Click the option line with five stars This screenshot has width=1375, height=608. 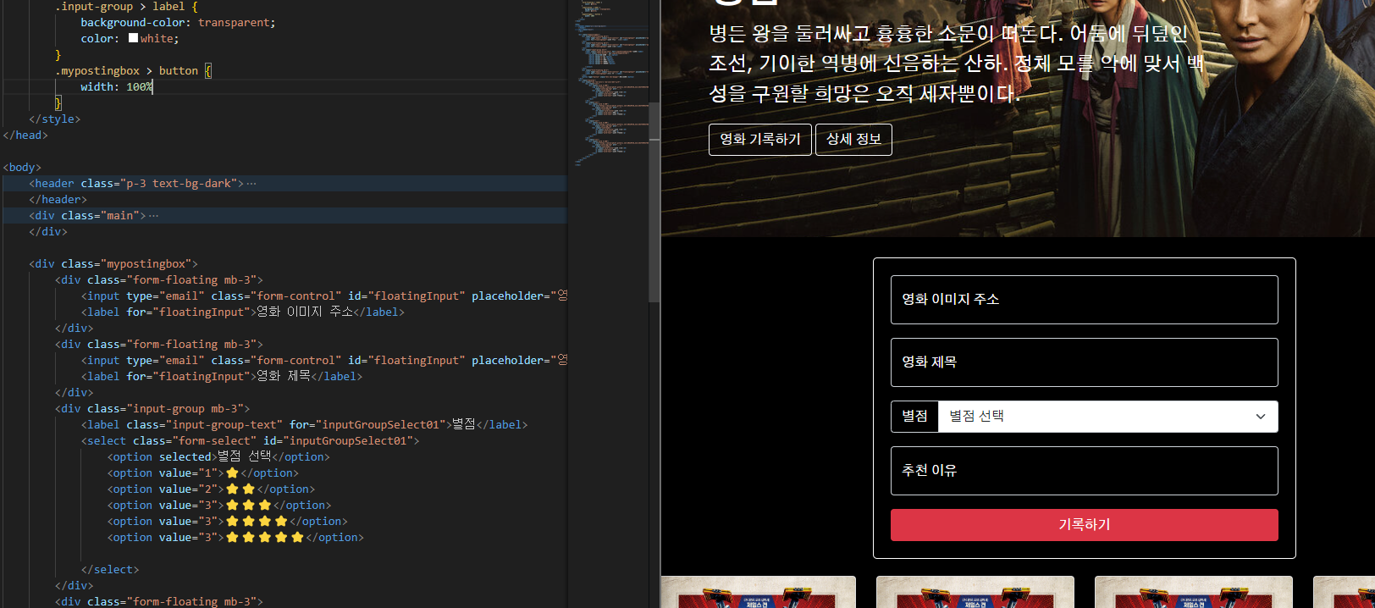235,538
